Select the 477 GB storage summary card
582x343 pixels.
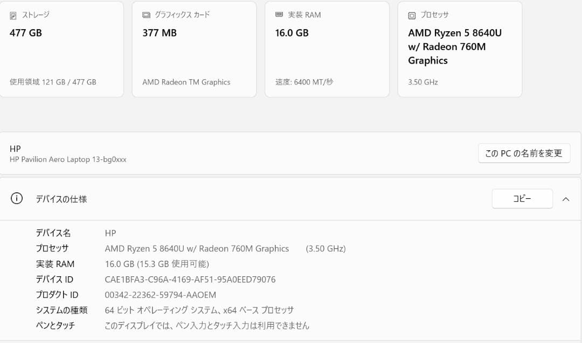[62, 49]
